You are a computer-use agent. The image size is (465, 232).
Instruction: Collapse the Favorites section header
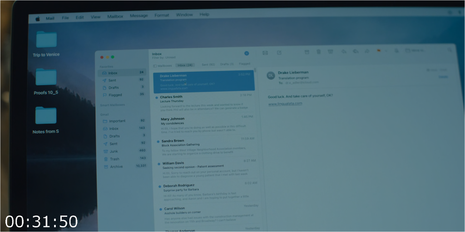(x=106, y=67)
